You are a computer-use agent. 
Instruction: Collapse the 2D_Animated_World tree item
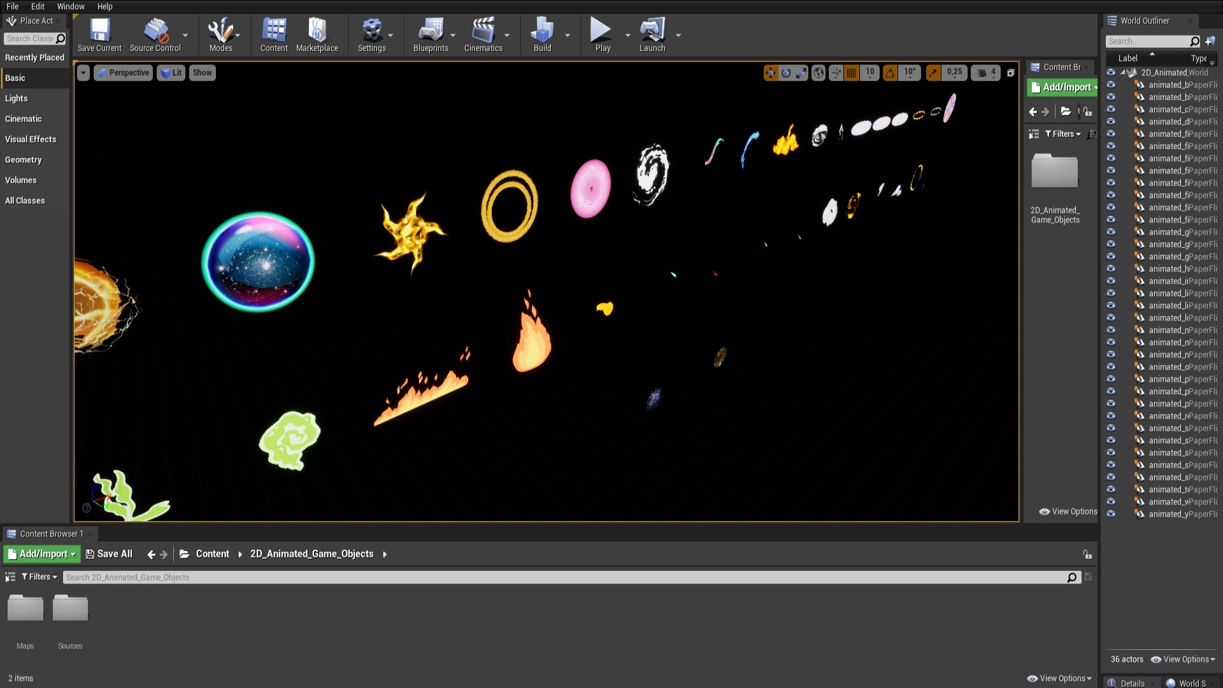pos(1124,72)
